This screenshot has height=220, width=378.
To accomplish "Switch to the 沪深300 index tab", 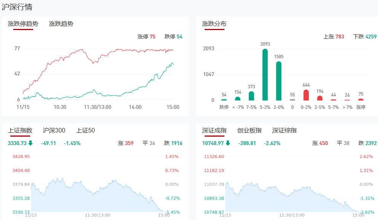I will point(54,131).
